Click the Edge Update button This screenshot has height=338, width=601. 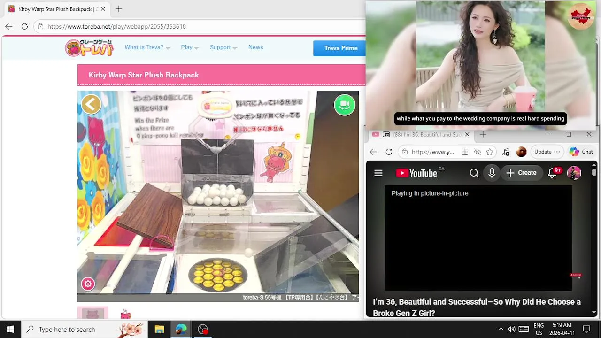(x=547, y=152)
